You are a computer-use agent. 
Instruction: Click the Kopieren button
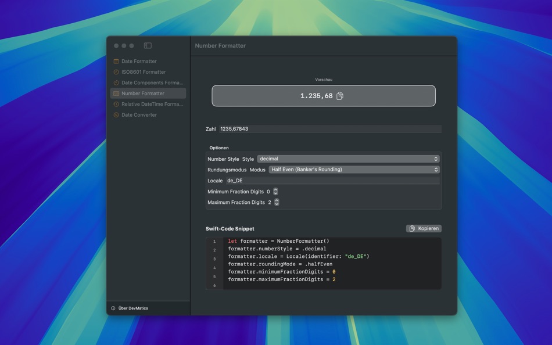coord(424,228)
